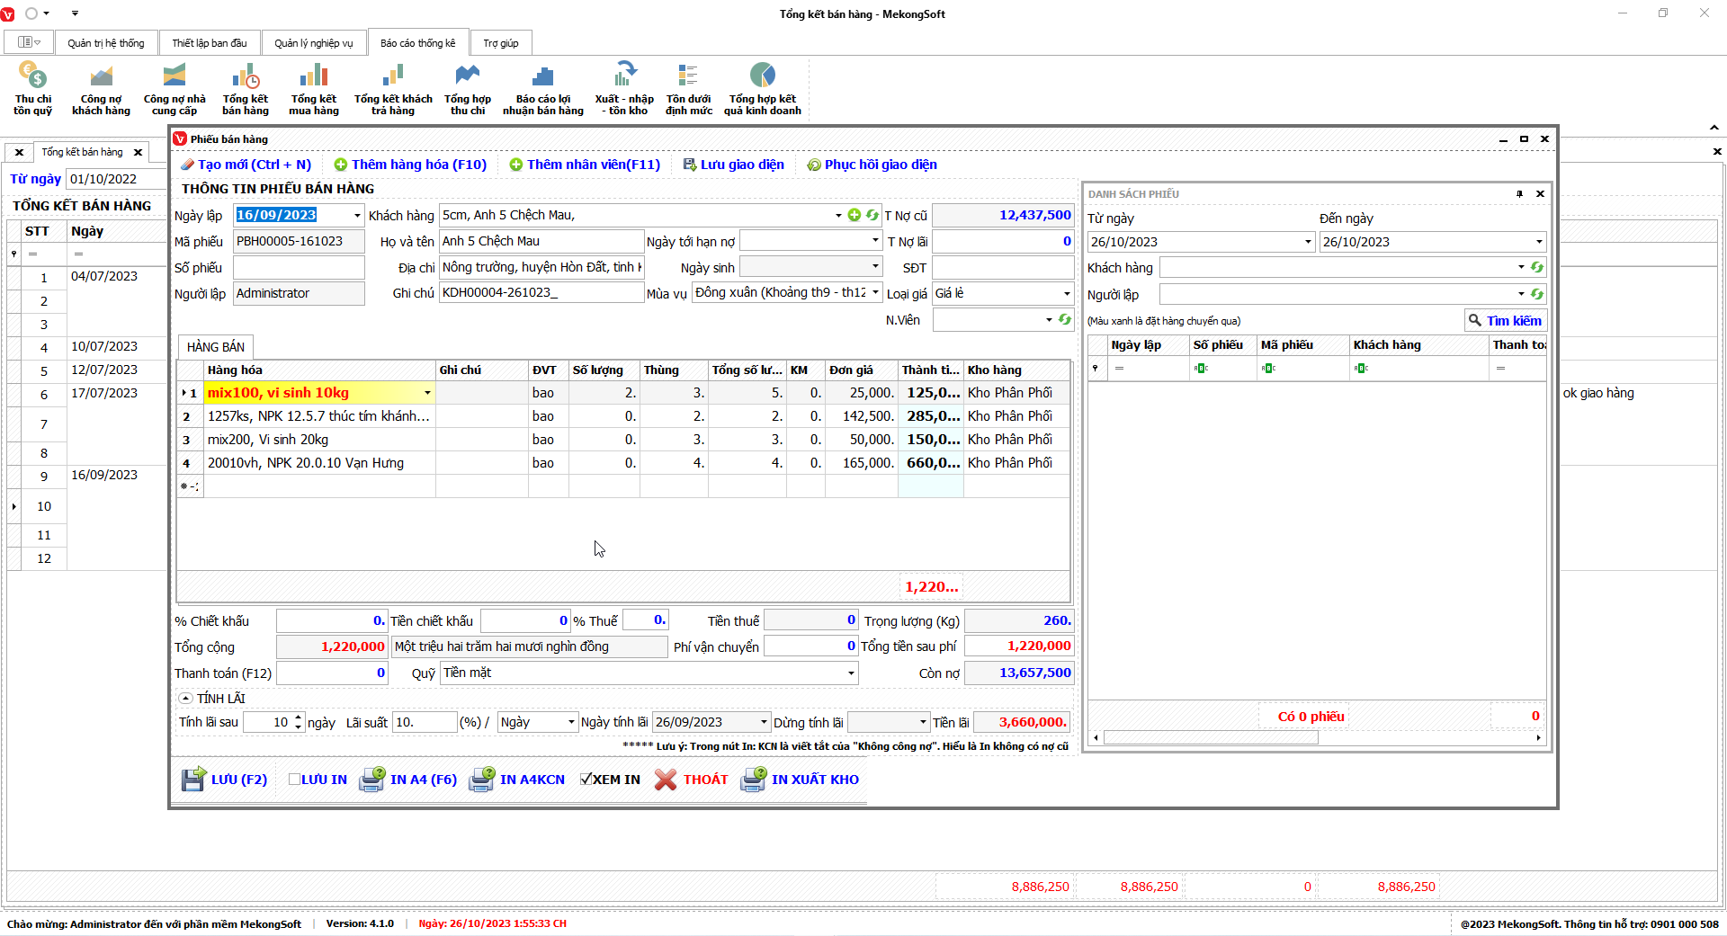Open Báo cáo lợi nhuận bán hàng
This screenshot has width=1727, height=936.
(542, 88)
